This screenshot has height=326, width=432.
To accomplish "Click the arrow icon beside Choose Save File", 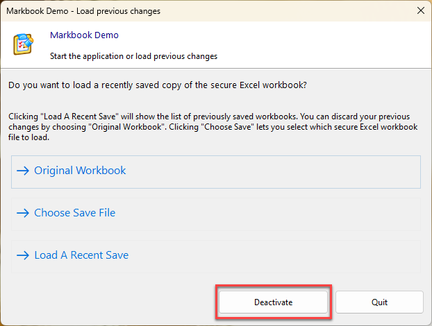I will 22,213.
